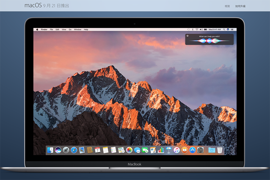Open Spotlight search magnifier in menu bar
This screenshot has width=270, height=180.
[224, 29]
